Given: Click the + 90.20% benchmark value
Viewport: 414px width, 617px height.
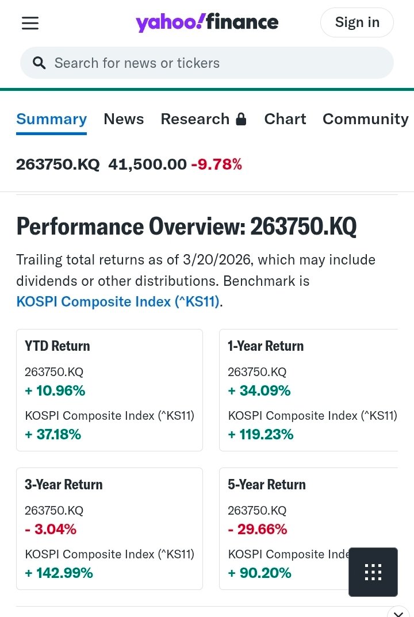Looking at the screenshot, I should click(260, 573).
